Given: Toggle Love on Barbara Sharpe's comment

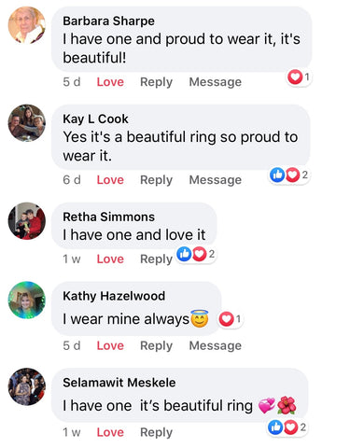Looking at the screenshot, I should [110, 82].
